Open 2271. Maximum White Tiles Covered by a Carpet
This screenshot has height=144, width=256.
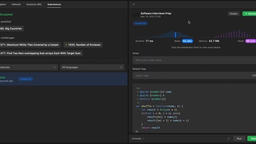coord(30,45)
